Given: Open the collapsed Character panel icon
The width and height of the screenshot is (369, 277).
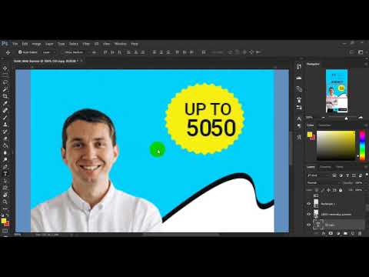Looking at the screenshot, I should point(299,118).
